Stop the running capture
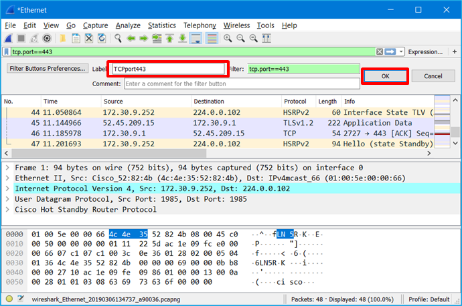The width and height of the screenshot is (462, 306). (21, 38)
